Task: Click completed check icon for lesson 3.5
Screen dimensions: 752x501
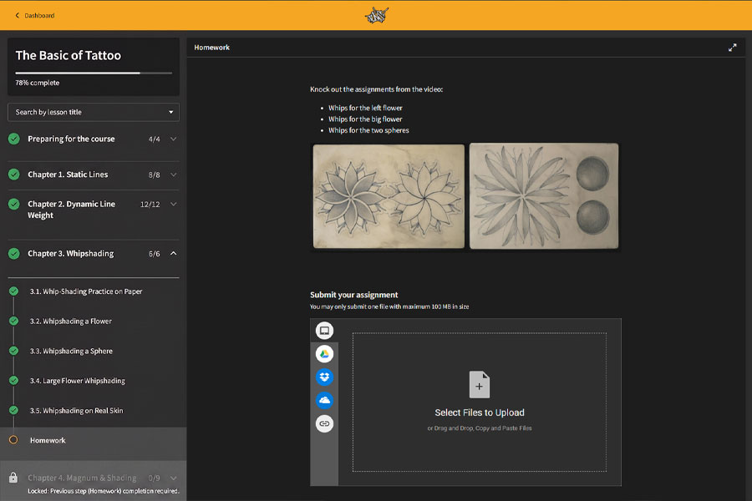Action: pyautogui.click(x=14, y=410)
